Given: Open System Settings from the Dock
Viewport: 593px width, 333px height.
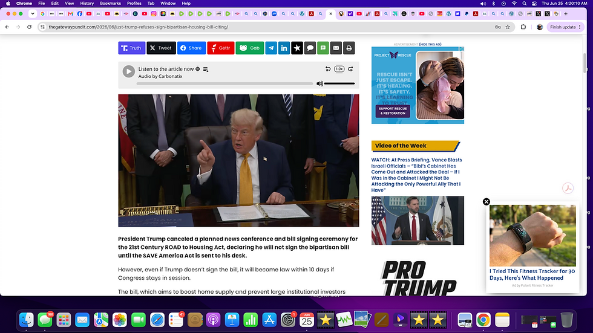Looking at the screenshot, I should point(288,320).
